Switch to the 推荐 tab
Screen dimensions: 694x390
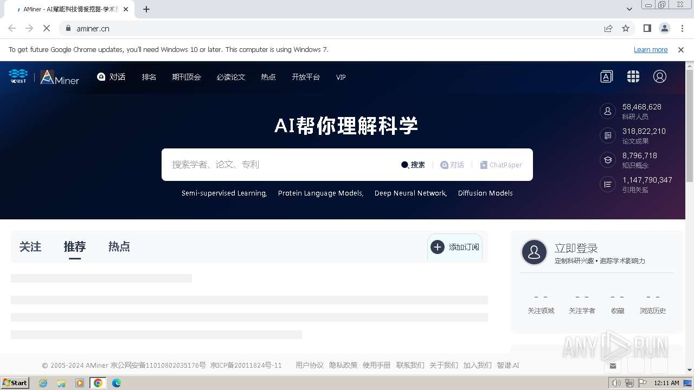[75, 247]
